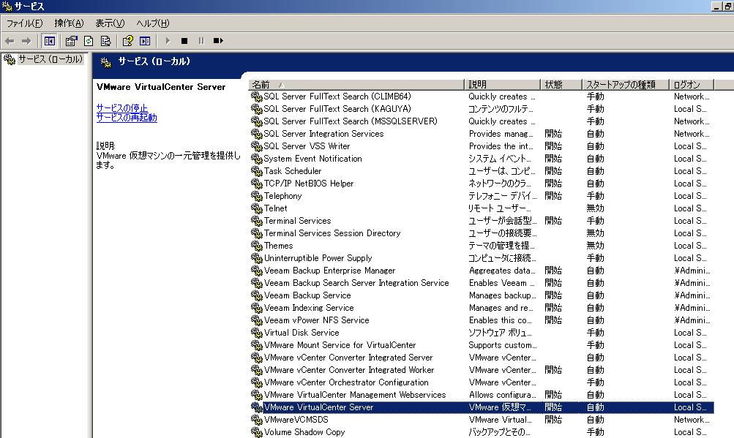Click the action pane toggle icon
This screenshot has height=438, width=734.
tap(145, 41)
